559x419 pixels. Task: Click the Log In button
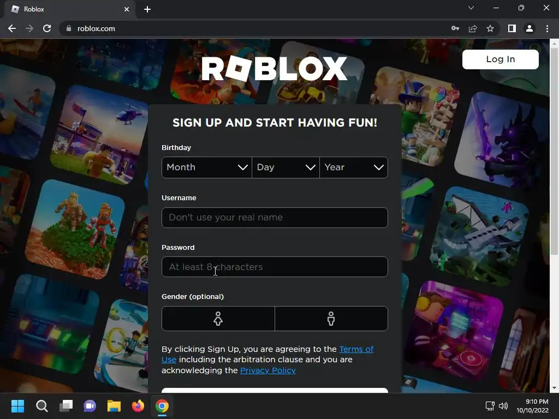coord(500,59)
